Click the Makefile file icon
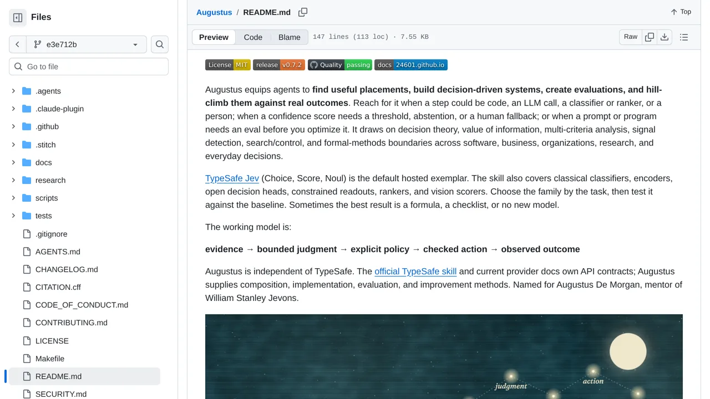710x399 pixels. (x=27, y=359)
